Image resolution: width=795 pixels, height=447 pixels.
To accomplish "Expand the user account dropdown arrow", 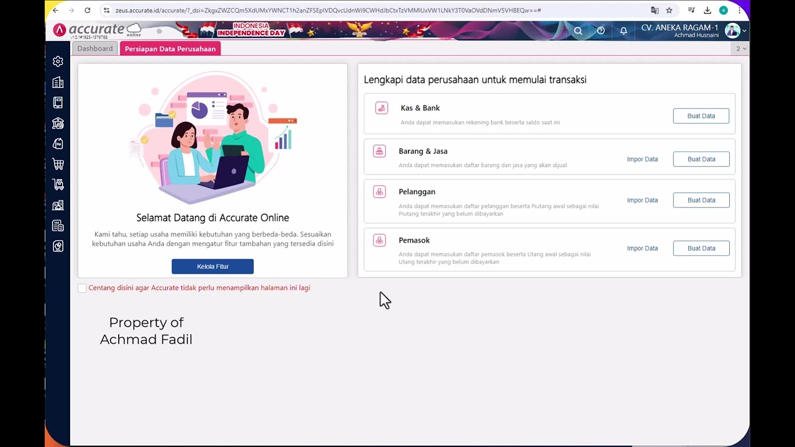I will [744, 31].
